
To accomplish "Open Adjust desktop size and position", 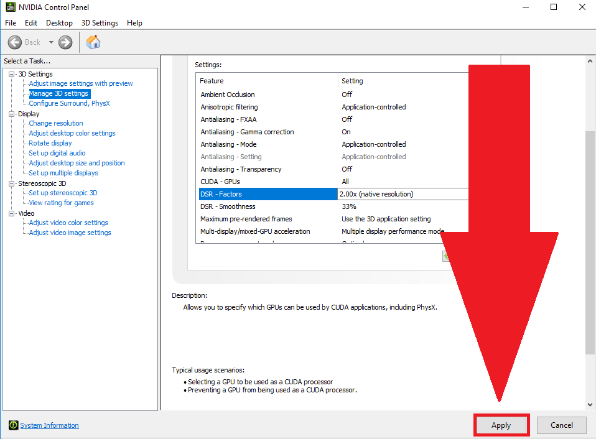I will pos(77,163).
